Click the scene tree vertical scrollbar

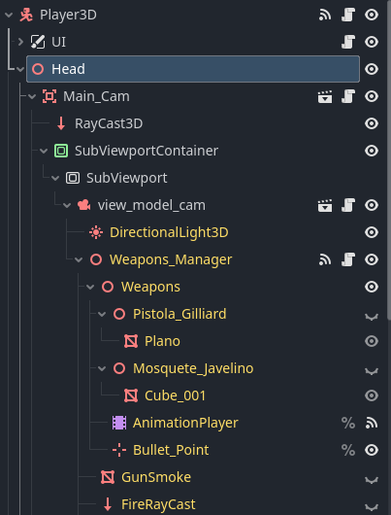388,160
